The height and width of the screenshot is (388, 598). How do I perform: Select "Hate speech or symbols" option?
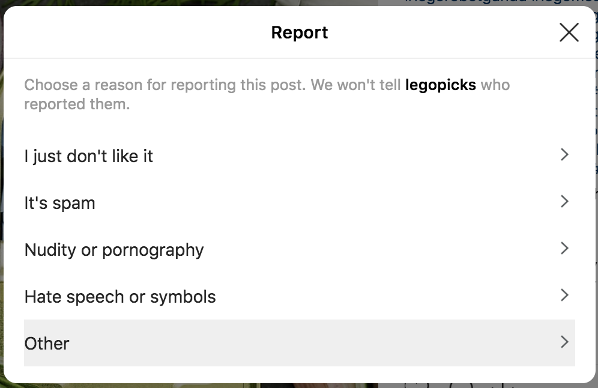pyautogui.click(x=300, y=296)
